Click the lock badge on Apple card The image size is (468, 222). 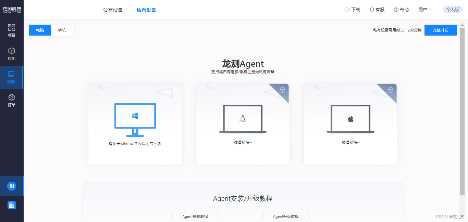tap(390, 90)
